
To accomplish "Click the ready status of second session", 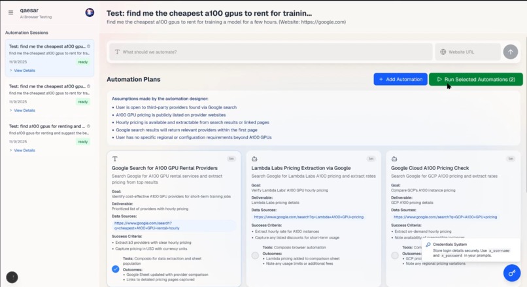I will 83,102.
